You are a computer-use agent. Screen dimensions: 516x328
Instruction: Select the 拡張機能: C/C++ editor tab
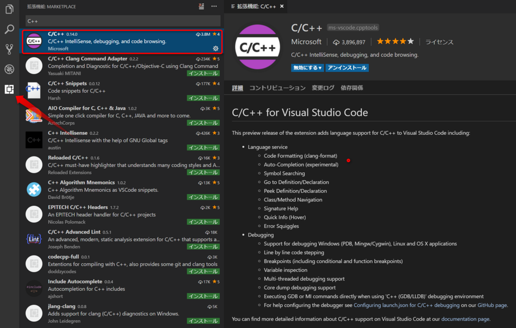point(256,6)
